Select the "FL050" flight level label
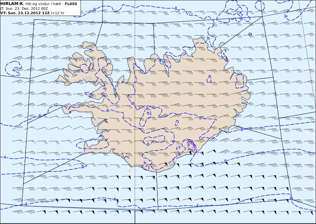Image resolution: width=316 pixels, height=224 pixels. click(x=71, y=4)
